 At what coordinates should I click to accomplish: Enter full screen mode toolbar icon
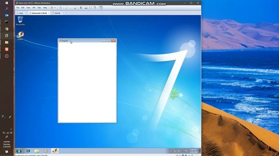tap(90, 8)
